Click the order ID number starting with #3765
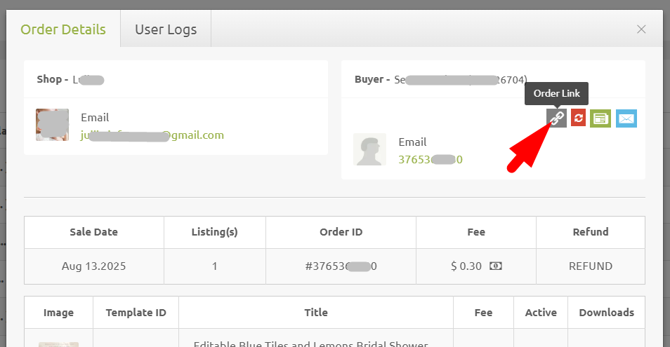 pos(341,266)
